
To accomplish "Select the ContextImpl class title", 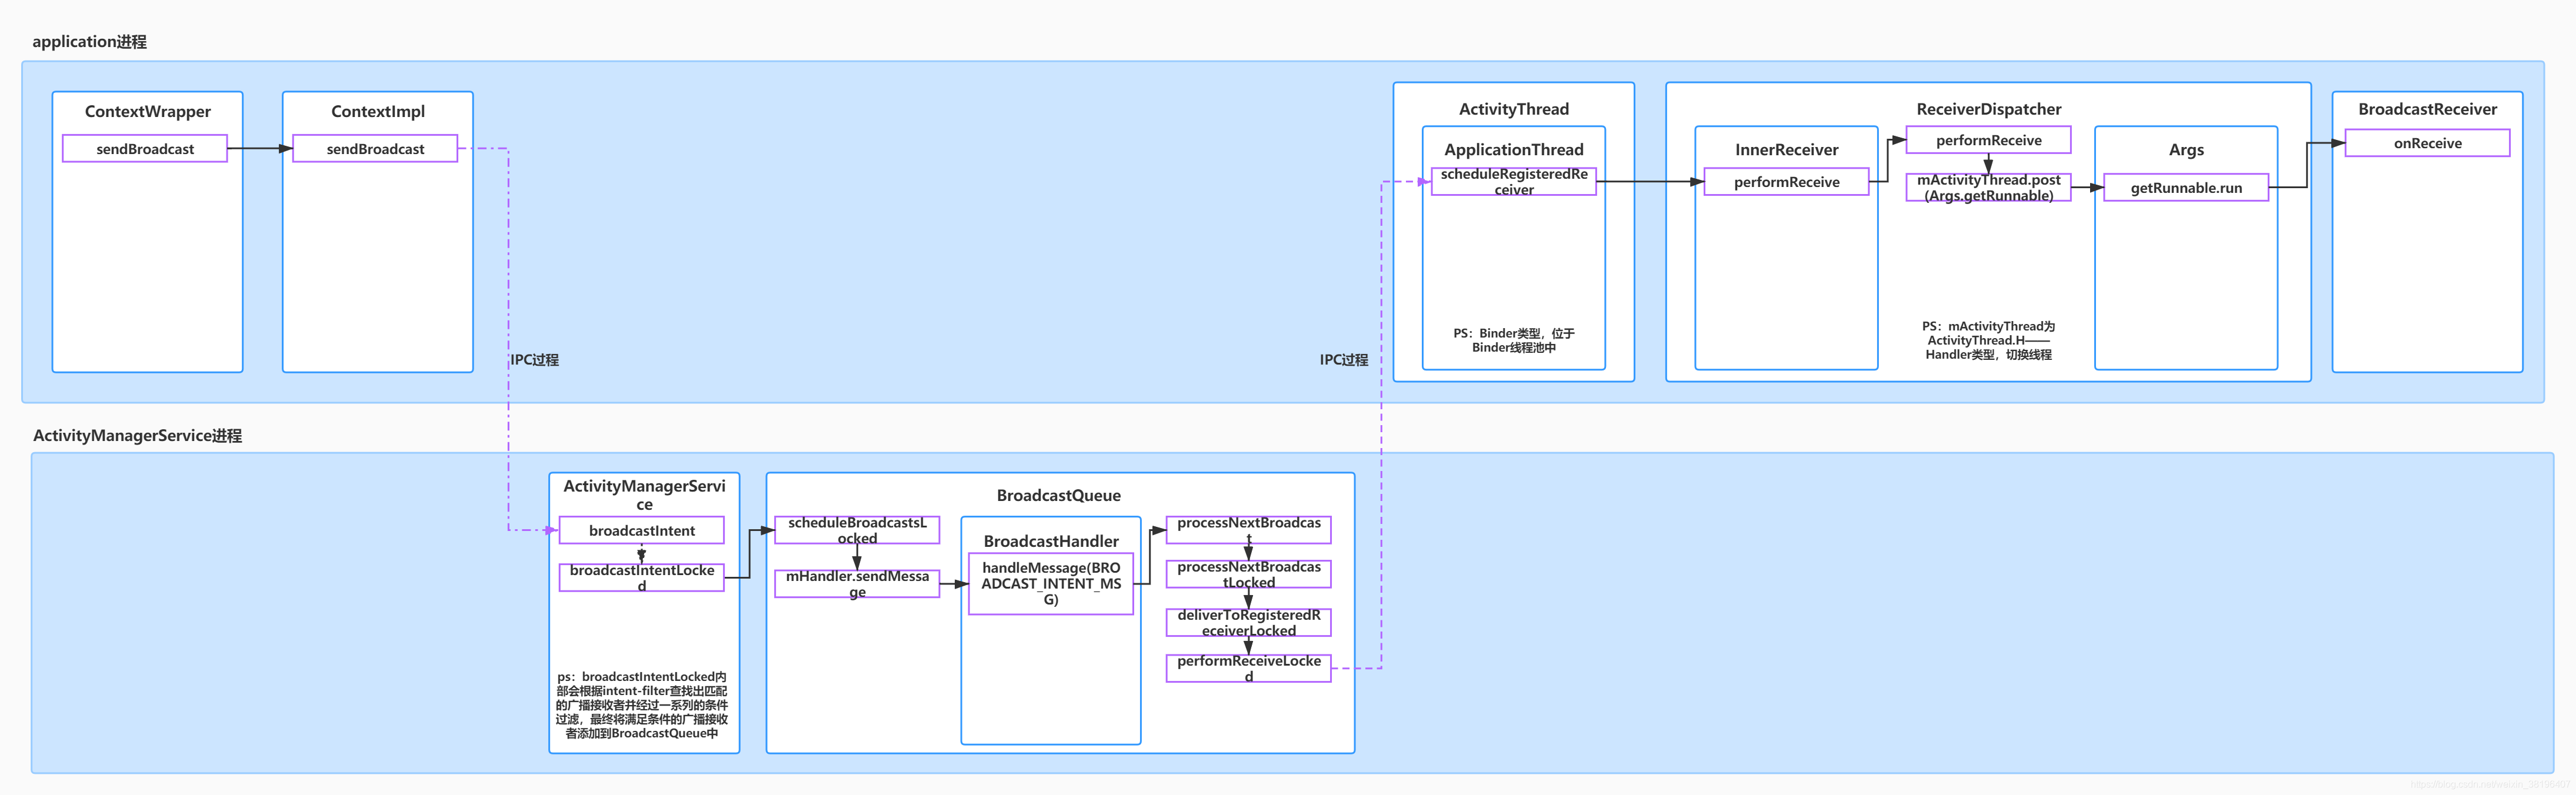I will coord(378,111).
